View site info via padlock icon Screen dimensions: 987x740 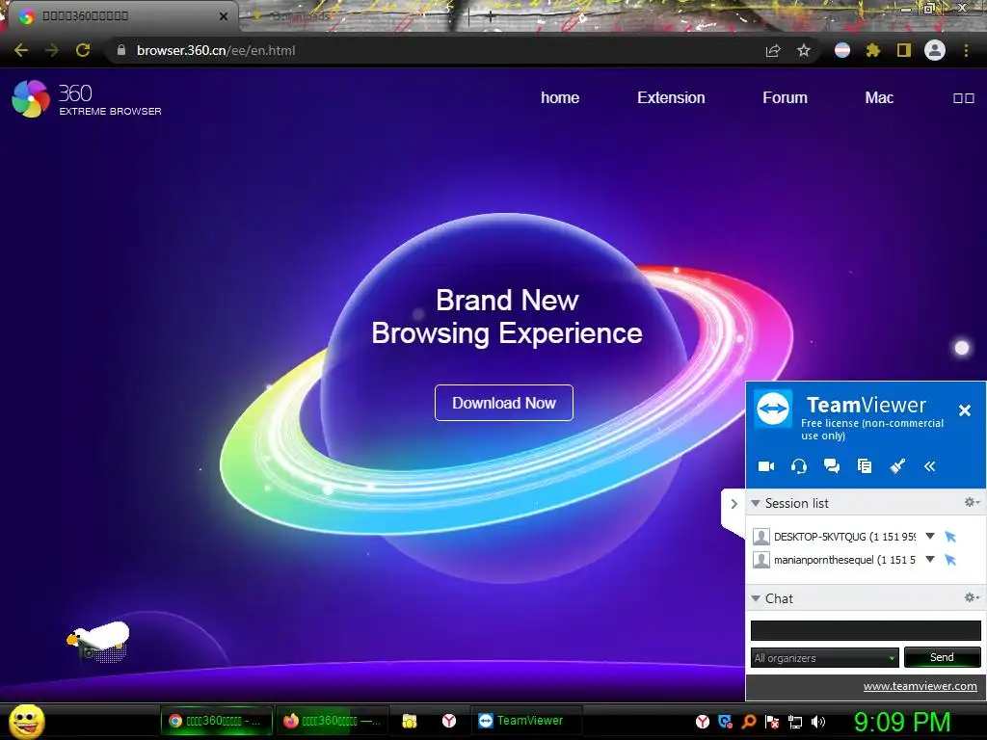120,50
